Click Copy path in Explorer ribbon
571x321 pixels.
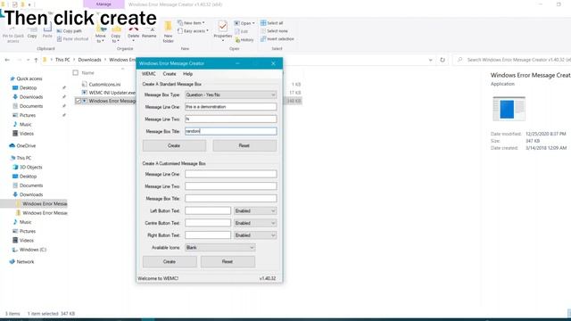tap(70, 31)
